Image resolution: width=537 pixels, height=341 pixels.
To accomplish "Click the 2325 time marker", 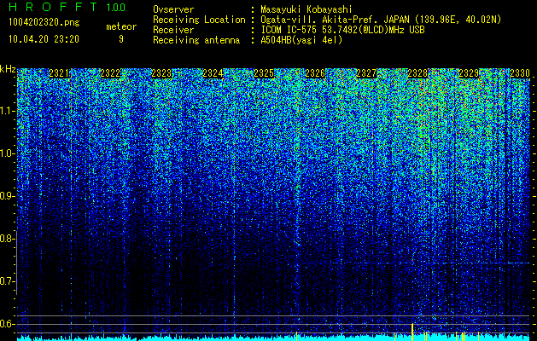I will click(x=264, y=73).
